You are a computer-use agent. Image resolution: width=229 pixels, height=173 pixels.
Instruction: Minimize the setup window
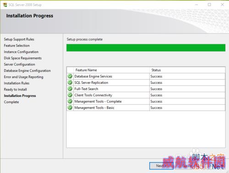pos(196,5)
